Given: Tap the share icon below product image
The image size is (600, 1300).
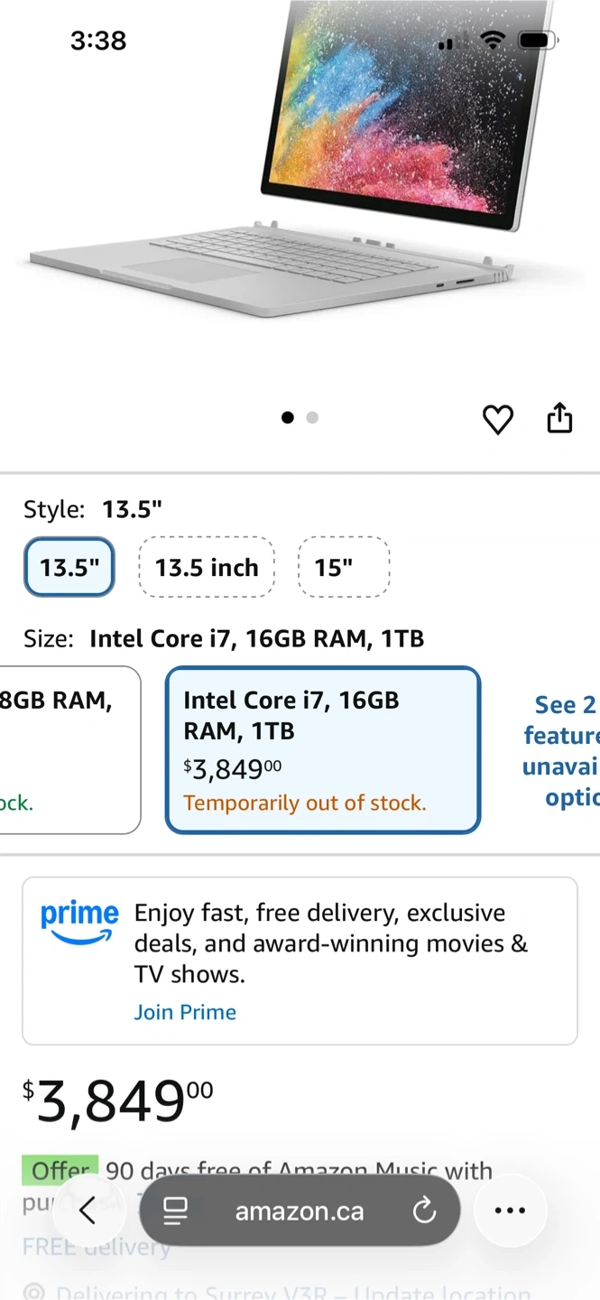Looking at the screenshot, I should (559, 418).
